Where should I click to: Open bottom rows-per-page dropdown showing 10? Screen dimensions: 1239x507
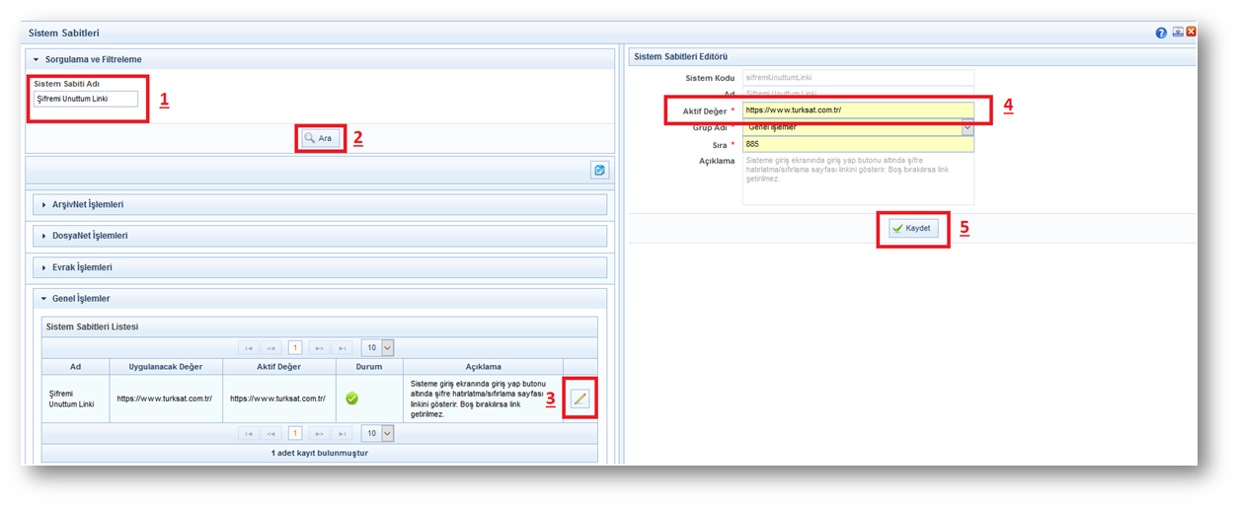(378, 434)
